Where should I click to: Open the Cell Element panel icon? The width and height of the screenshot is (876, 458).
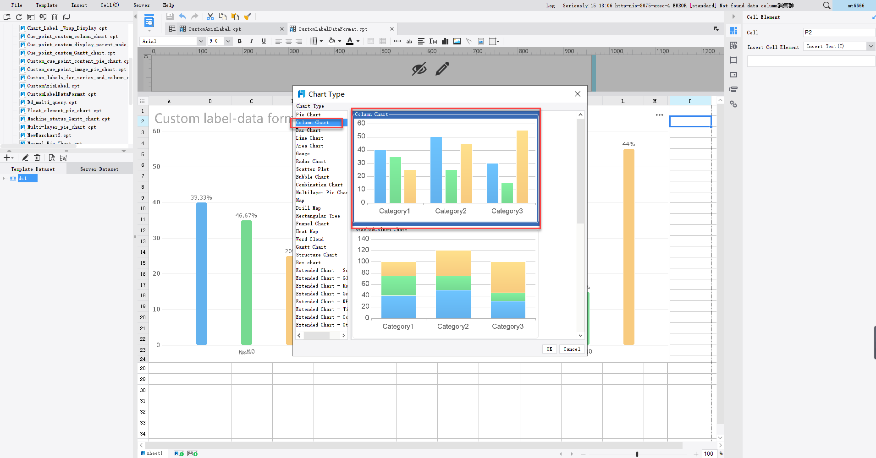click(734, 30)
